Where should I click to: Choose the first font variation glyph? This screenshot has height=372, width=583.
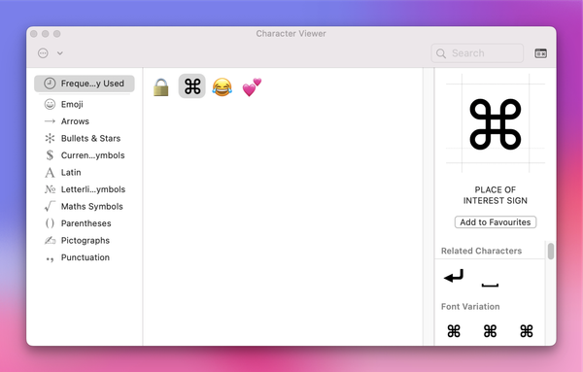(x=454, y=331)
